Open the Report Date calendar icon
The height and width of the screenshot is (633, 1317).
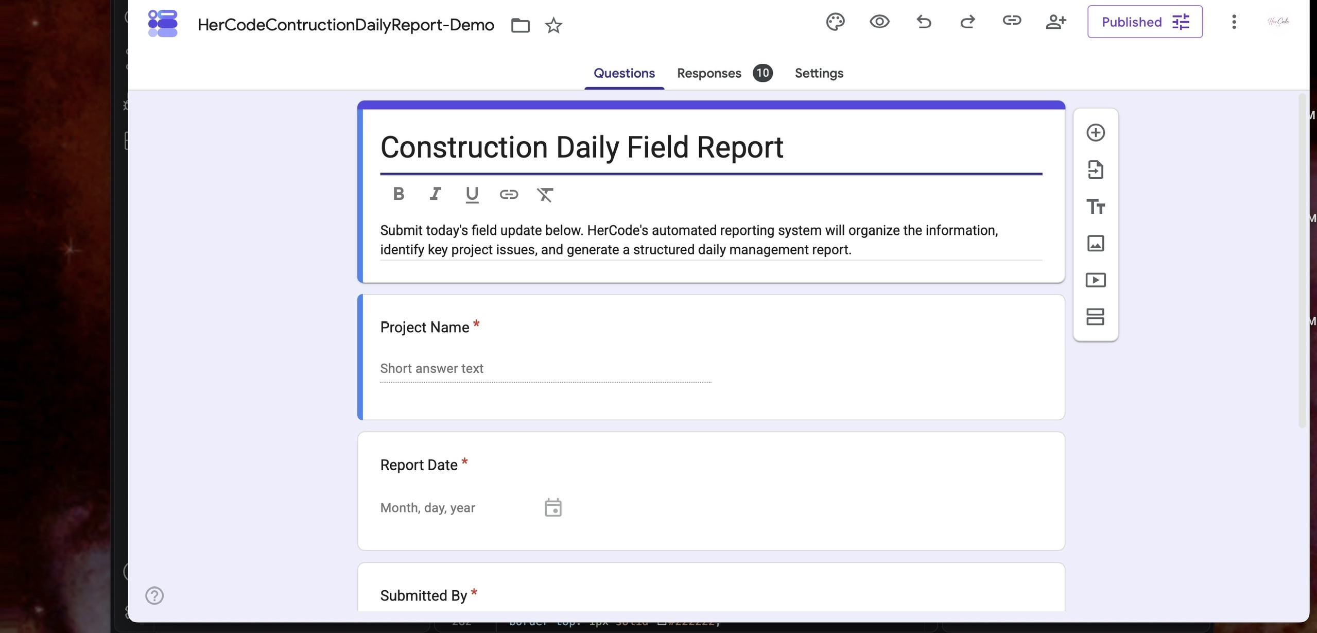553,507
